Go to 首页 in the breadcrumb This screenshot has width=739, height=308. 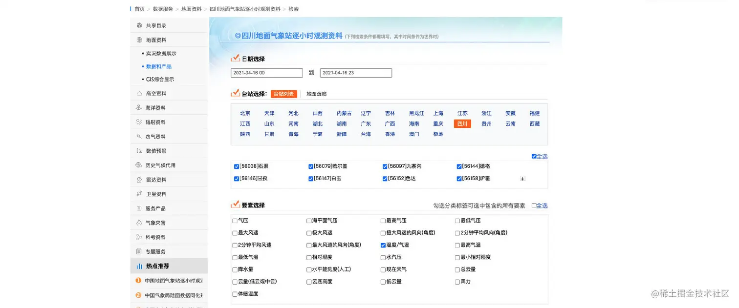(x=140, y=9)
